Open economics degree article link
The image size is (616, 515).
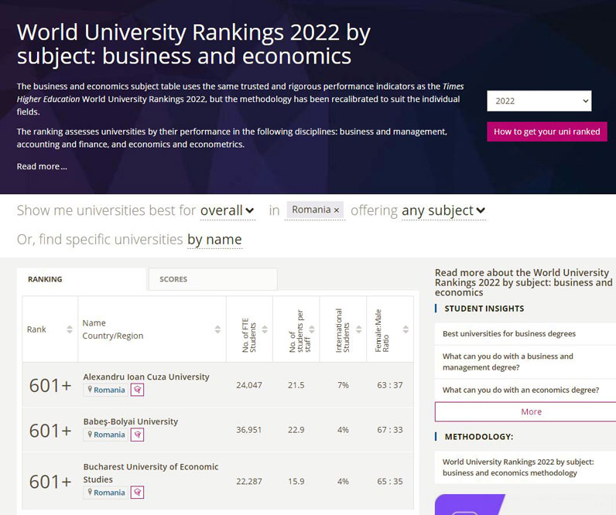click(x=521, y=390)
